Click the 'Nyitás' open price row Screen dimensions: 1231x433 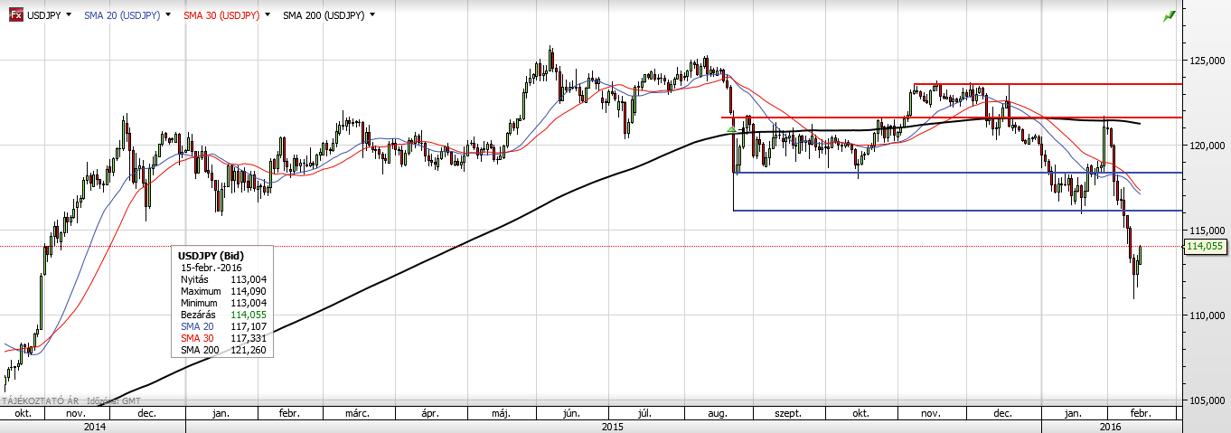(221, 279)
